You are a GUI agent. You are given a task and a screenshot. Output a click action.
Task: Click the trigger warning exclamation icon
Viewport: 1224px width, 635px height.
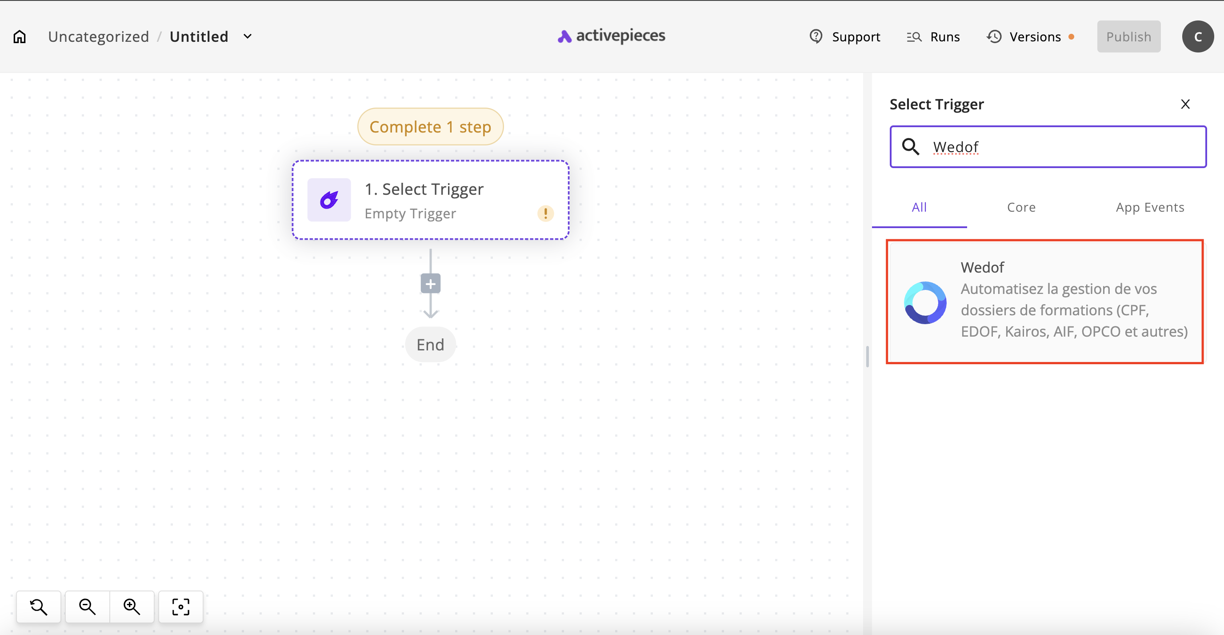point(545,213)
